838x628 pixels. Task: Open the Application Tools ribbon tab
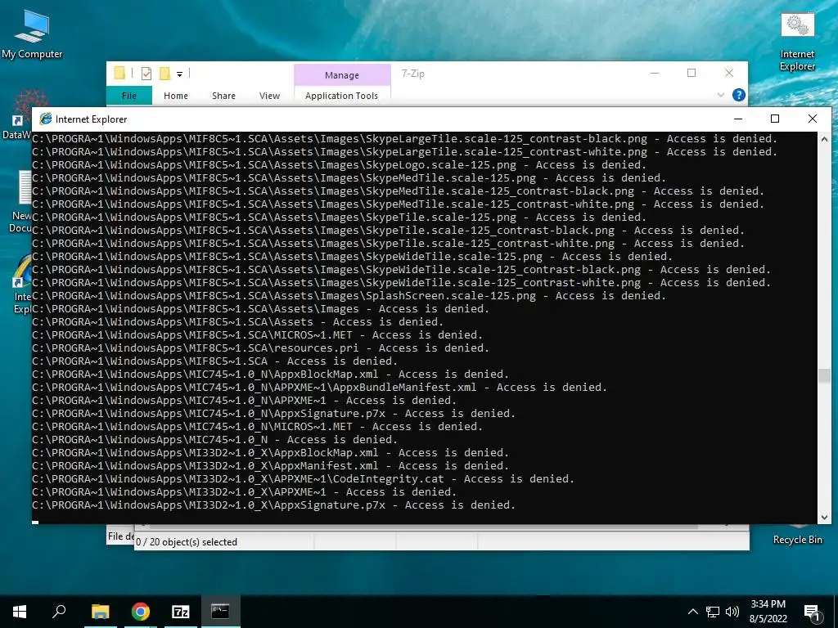pos(341,96)
